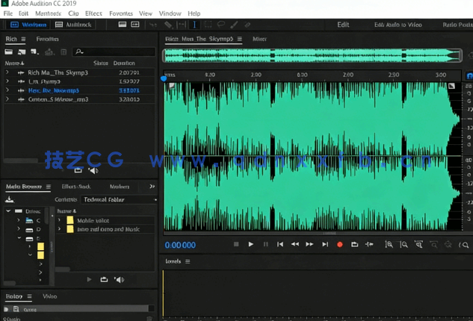Open the Effects menu
Image resolution: width=473 pixels, height=321 pixels.
point(93,13)
